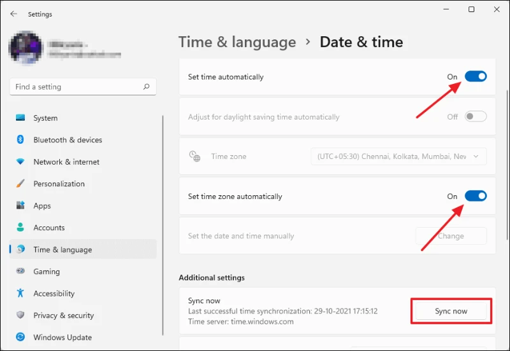The height and width of the screenshot is (351, 510).
Task: Click the Gaming controller icon
Action: point(20,271)
